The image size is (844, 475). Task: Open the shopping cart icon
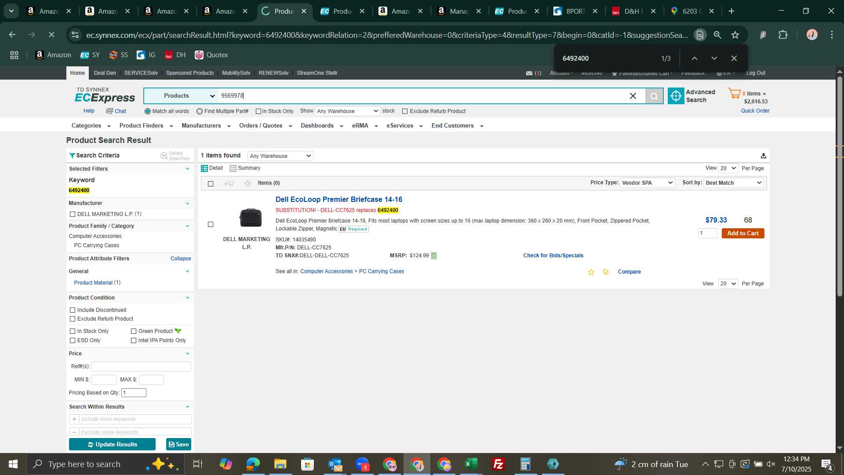click(734, 93)
